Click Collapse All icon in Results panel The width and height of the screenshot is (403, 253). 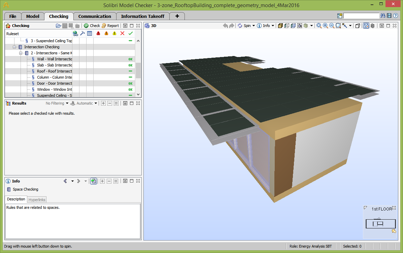coord(110,103)
